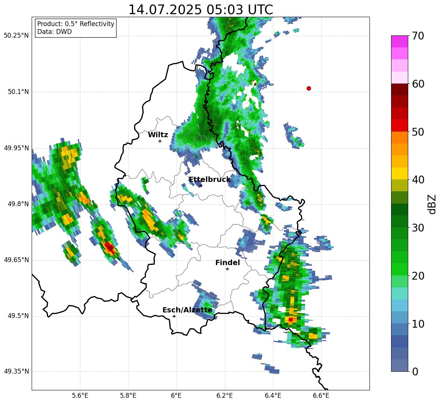This screenshot has width=441, height=403.
Task: Click the 6.6°E longitude label
Action: pyautogui.click(x=321, y=396)
